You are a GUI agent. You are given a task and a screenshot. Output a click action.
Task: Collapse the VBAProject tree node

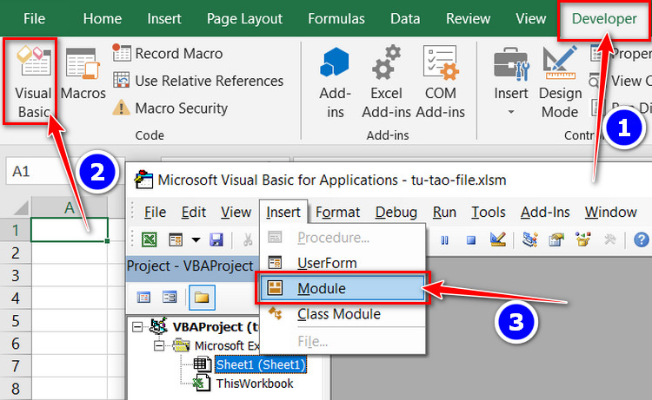pyautogui.click(x=137, y=327)
